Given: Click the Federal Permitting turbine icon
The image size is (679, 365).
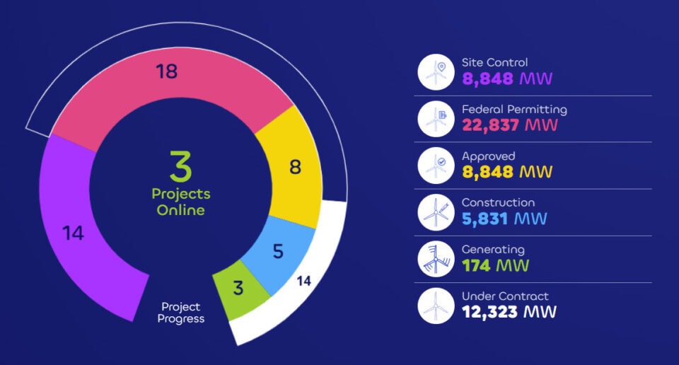Looking at the screenshot, I should 436,119.
